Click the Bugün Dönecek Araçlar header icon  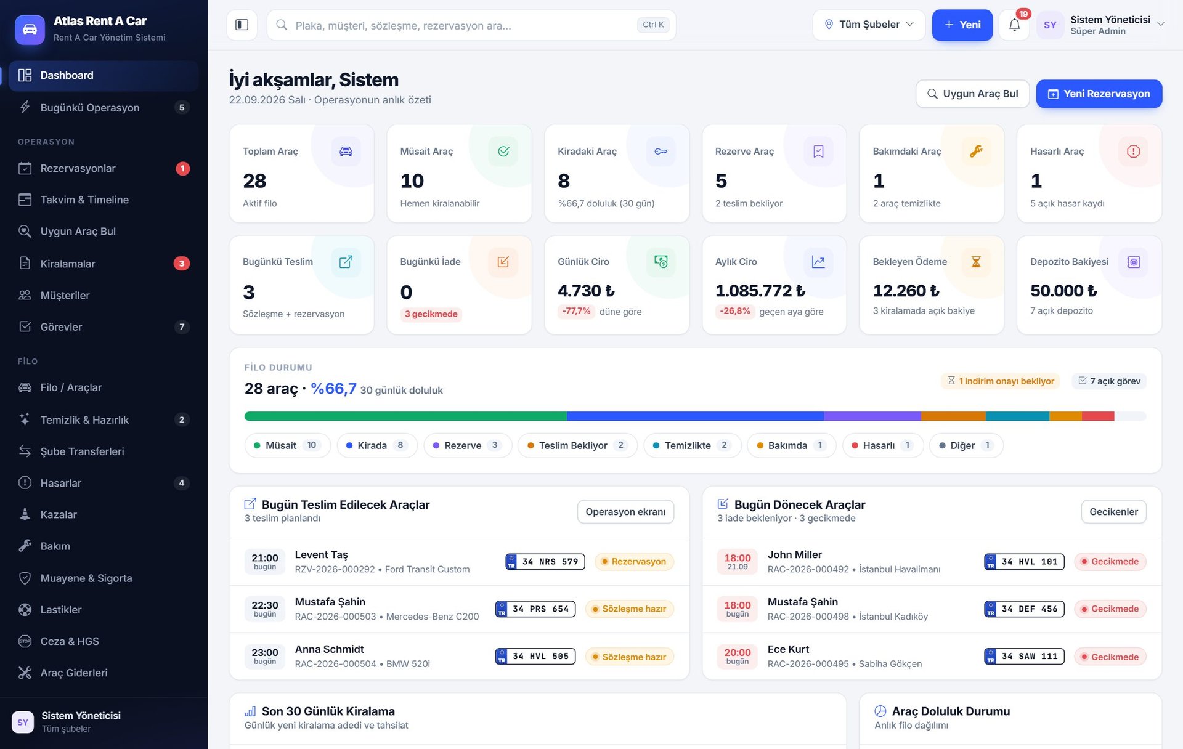(723, 504)
